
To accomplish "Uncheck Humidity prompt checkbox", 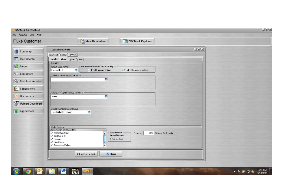I will 52,139.
